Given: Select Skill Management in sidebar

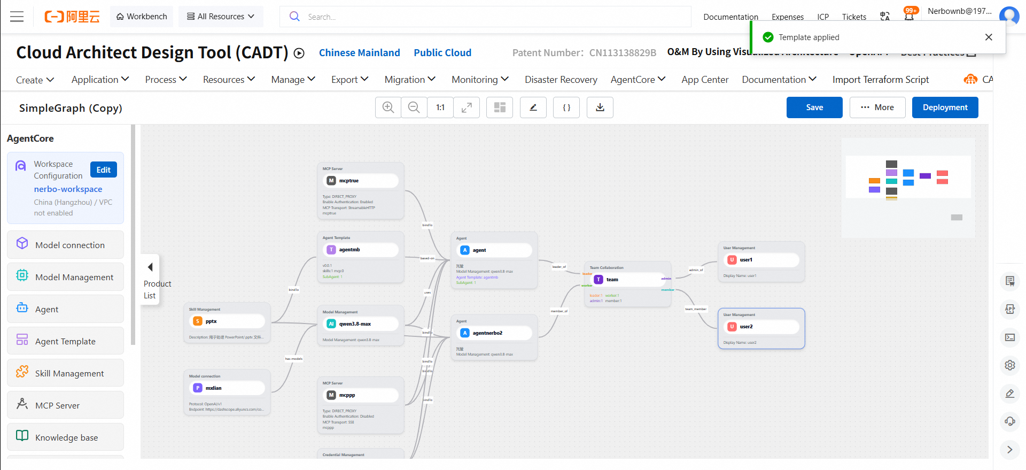Looking at the screenshot, I should pos(65,373).
